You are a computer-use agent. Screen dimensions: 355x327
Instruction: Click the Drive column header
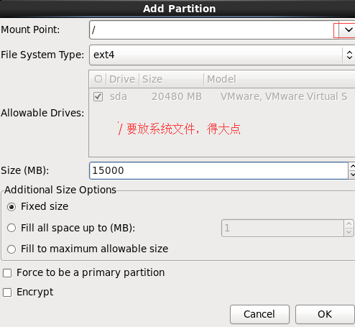point(122,79)
